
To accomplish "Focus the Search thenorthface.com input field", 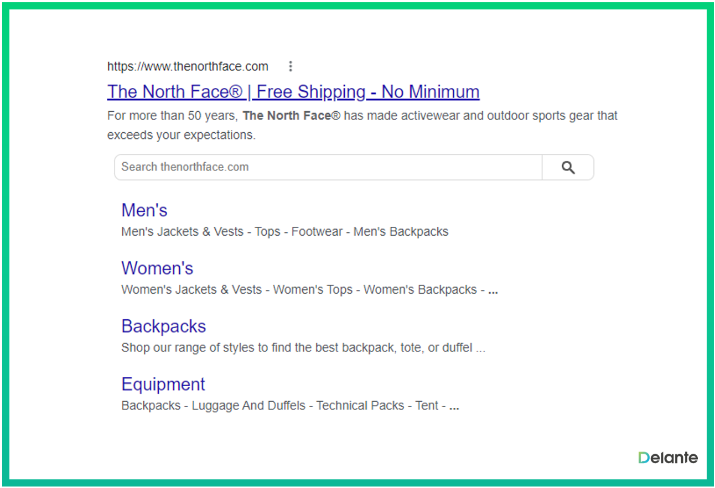I will point(328,167).
